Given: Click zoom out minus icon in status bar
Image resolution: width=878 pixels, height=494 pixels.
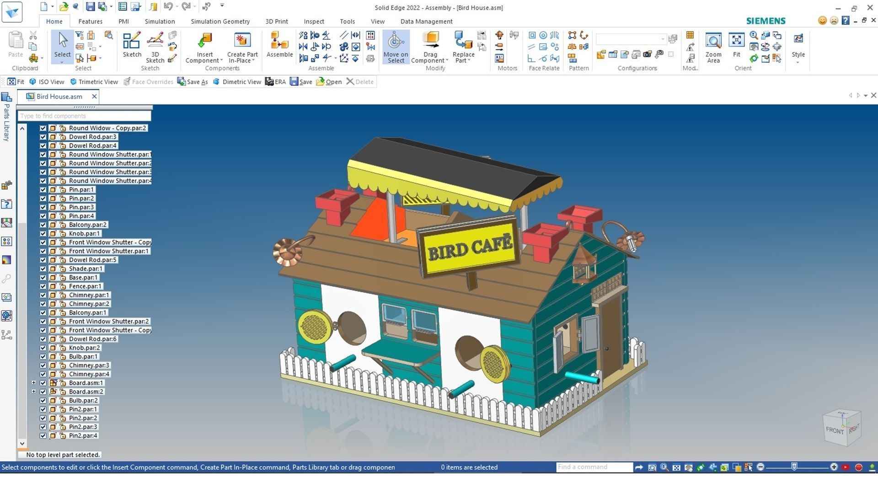Looking at the screenshot, I should coord(760,467).
